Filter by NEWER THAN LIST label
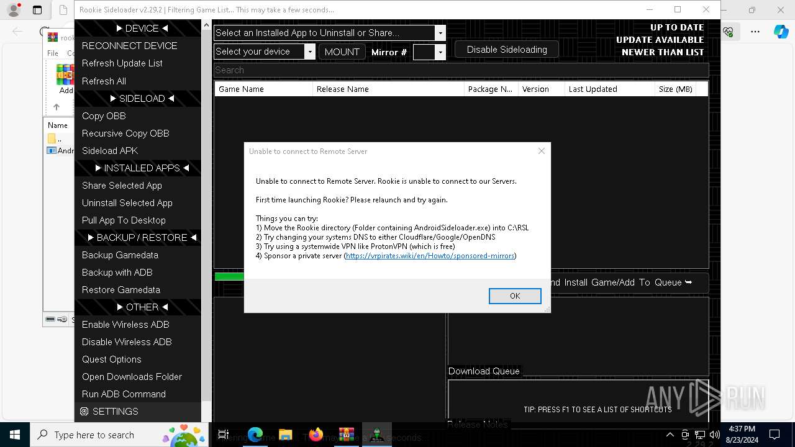 tap(663, 52)
